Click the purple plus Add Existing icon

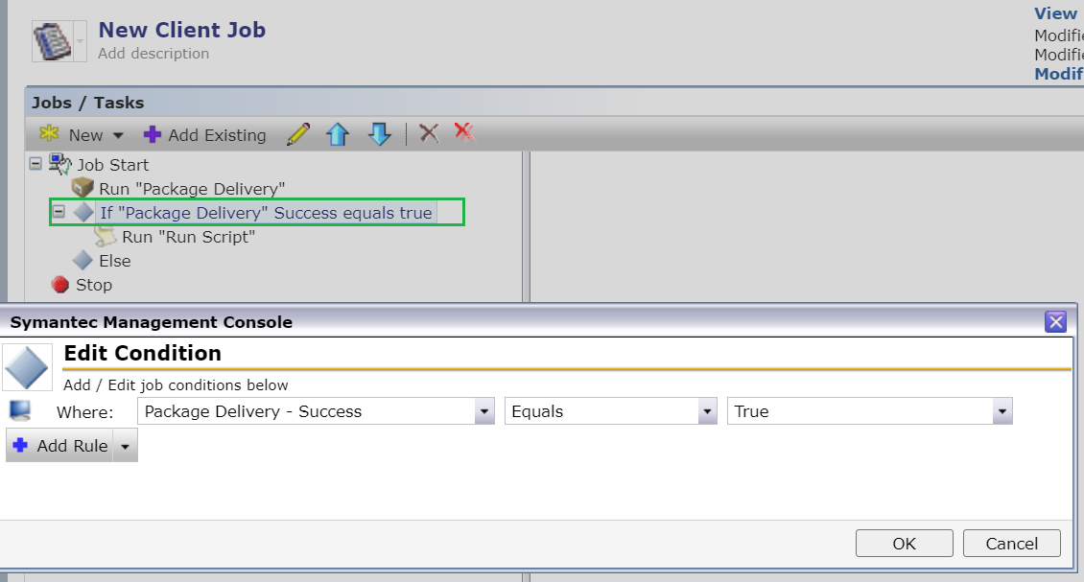click(153, 135)
